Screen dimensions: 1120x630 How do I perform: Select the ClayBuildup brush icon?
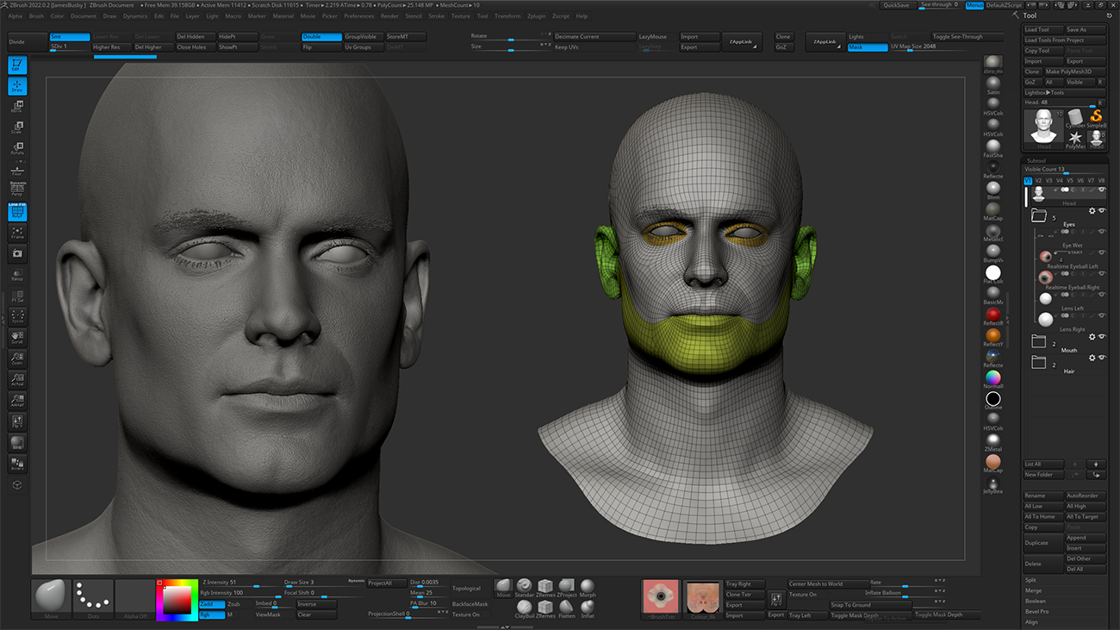(x=524, y=608)
